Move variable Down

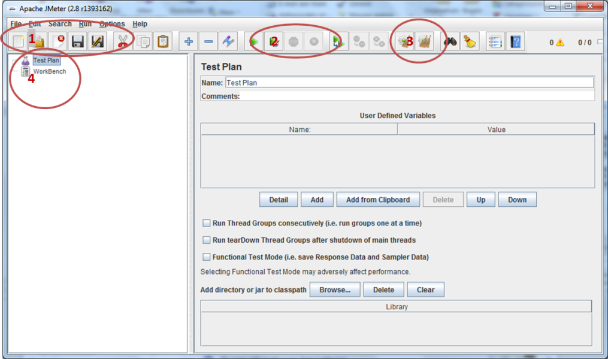(518, 200)
